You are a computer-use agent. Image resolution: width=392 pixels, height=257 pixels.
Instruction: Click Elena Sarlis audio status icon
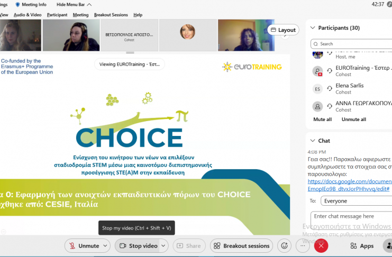pyautogui.click(x=330, y=88)
